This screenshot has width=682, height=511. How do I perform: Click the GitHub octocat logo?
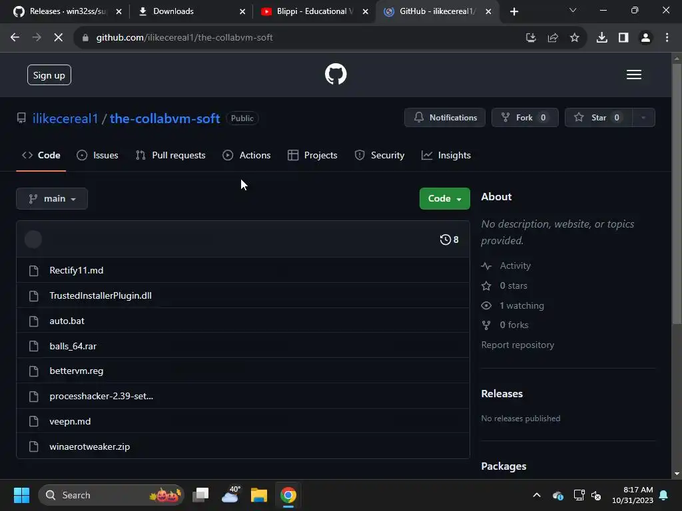coord(336,75)
